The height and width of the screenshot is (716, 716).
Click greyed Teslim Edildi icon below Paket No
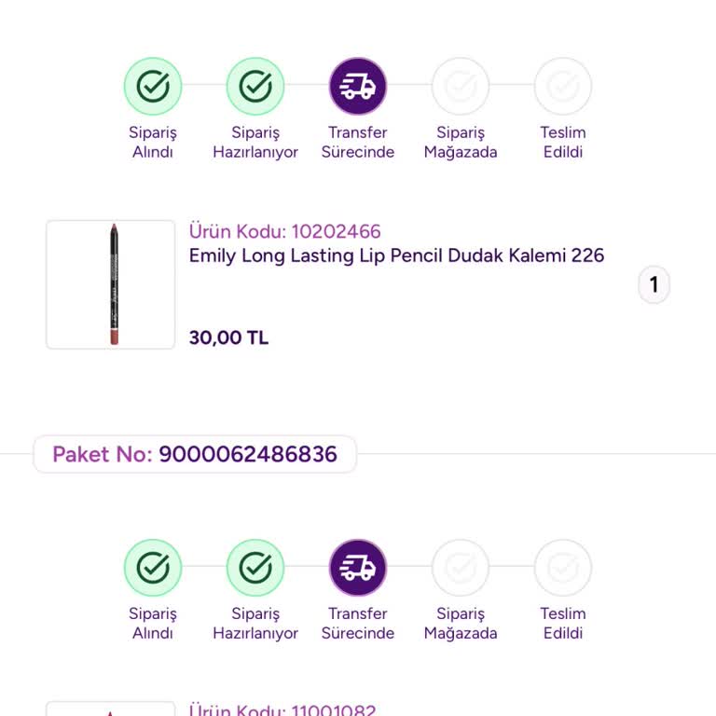(x=563, y=568)
